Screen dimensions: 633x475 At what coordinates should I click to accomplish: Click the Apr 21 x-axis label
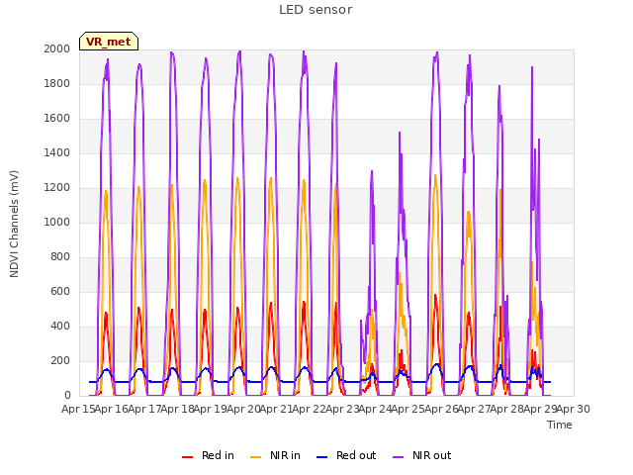276,409
